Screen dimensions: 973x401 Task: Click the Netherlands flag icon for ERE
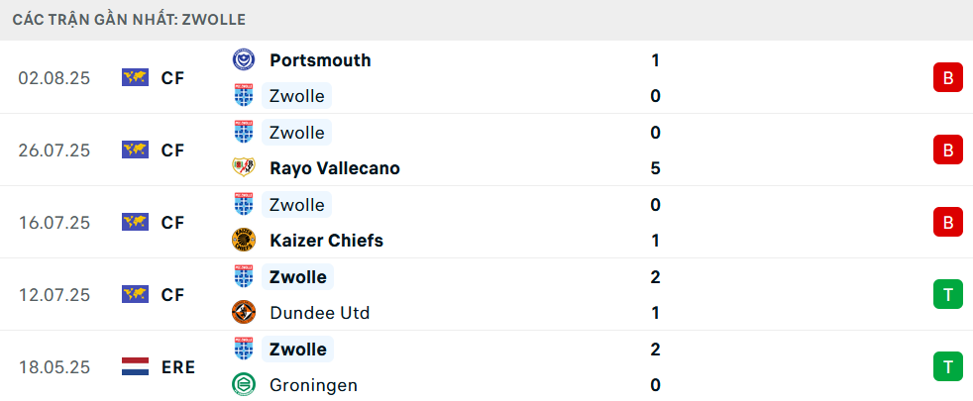click(x=135, y=367)
